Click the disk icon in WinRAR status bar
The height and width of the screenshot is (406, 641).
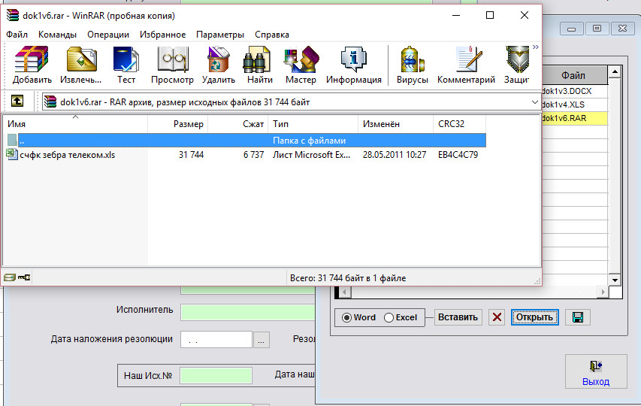[x=10, y=277]
